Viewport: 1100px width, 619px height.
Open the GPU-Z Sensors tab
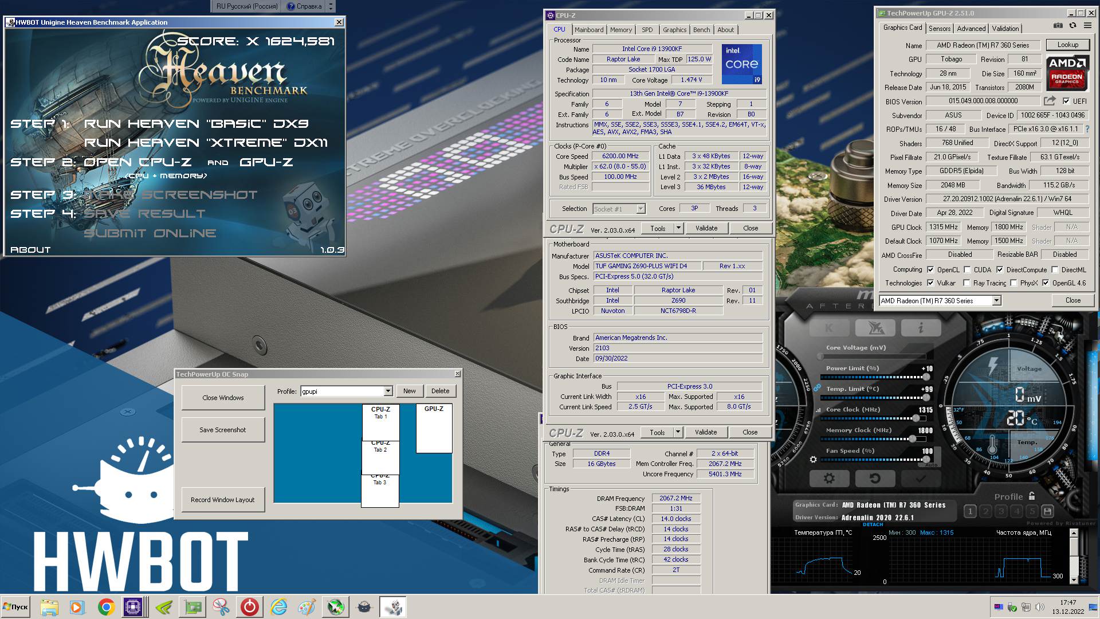coord(940,29)
